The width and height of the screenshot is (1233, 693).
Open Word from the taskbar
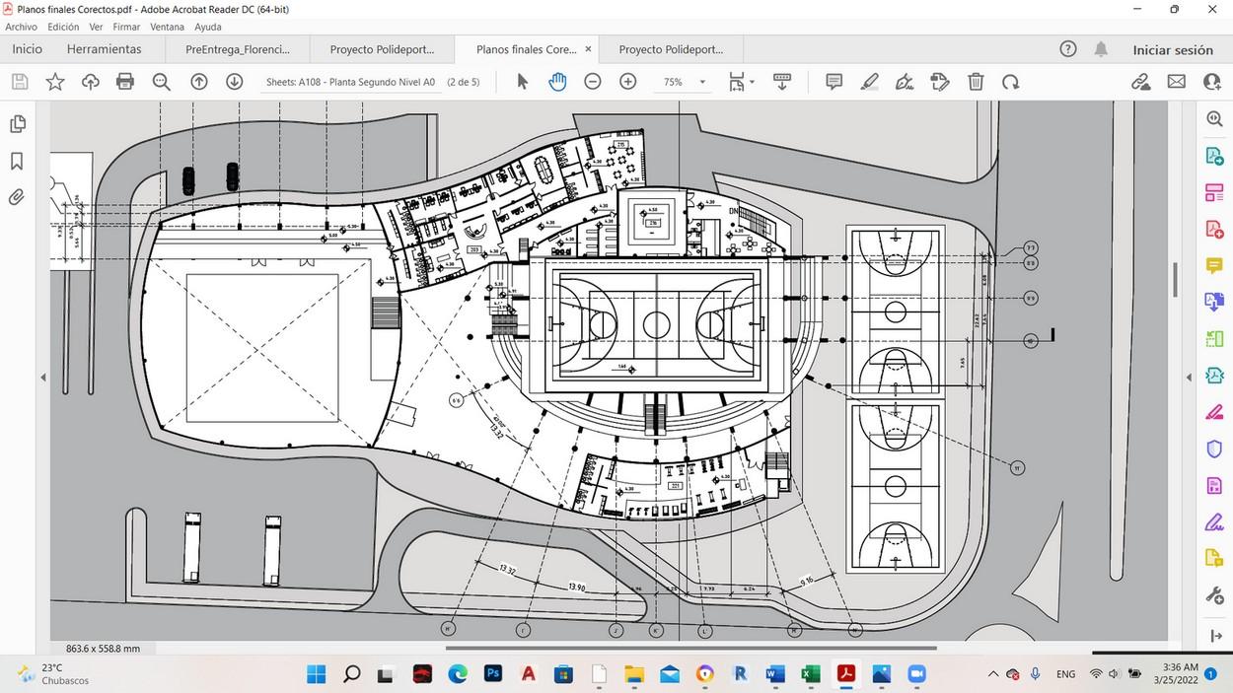click(x=774, y=674)
